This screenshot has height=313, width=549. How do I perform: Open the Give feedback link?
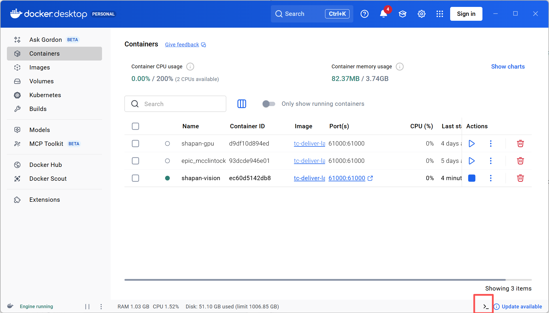(182, 44)
